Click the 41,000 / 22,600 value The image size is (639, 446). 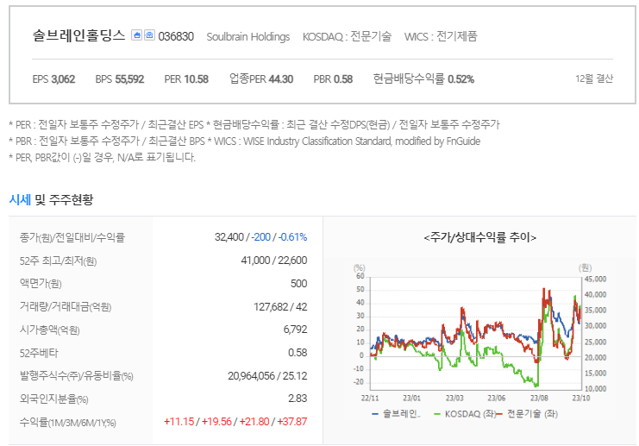click(x=274, y=261)
